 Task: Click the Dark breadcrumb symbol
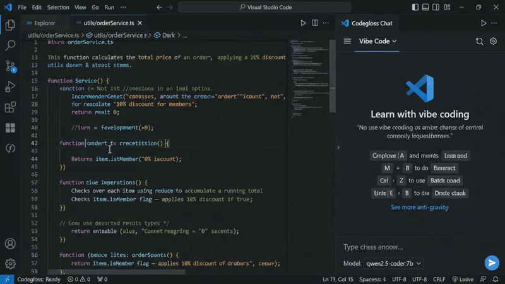point(165,35)
